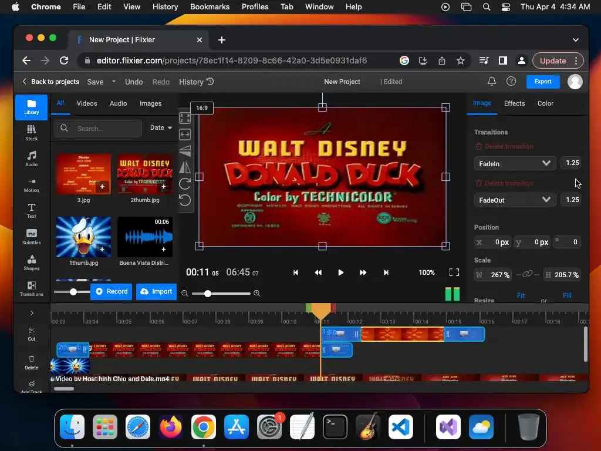601x451 pixels.
Task: Expand the timeline sidebar chevron
Action: pos(32,313)
